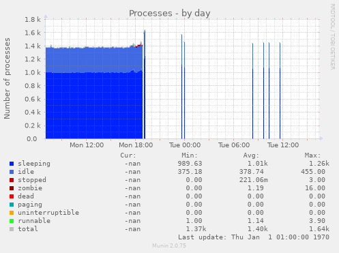Click total average value 1.40k
Image resolution: width=339 pixels, height=253 pixels.
click(258, 229)
